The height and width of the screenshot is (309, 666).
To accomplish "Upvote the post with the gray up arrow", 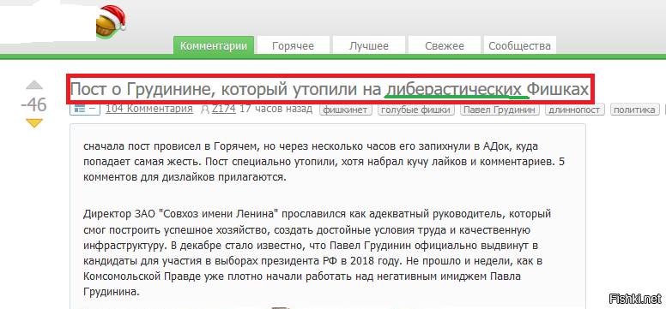I will (x=34, y=86).
